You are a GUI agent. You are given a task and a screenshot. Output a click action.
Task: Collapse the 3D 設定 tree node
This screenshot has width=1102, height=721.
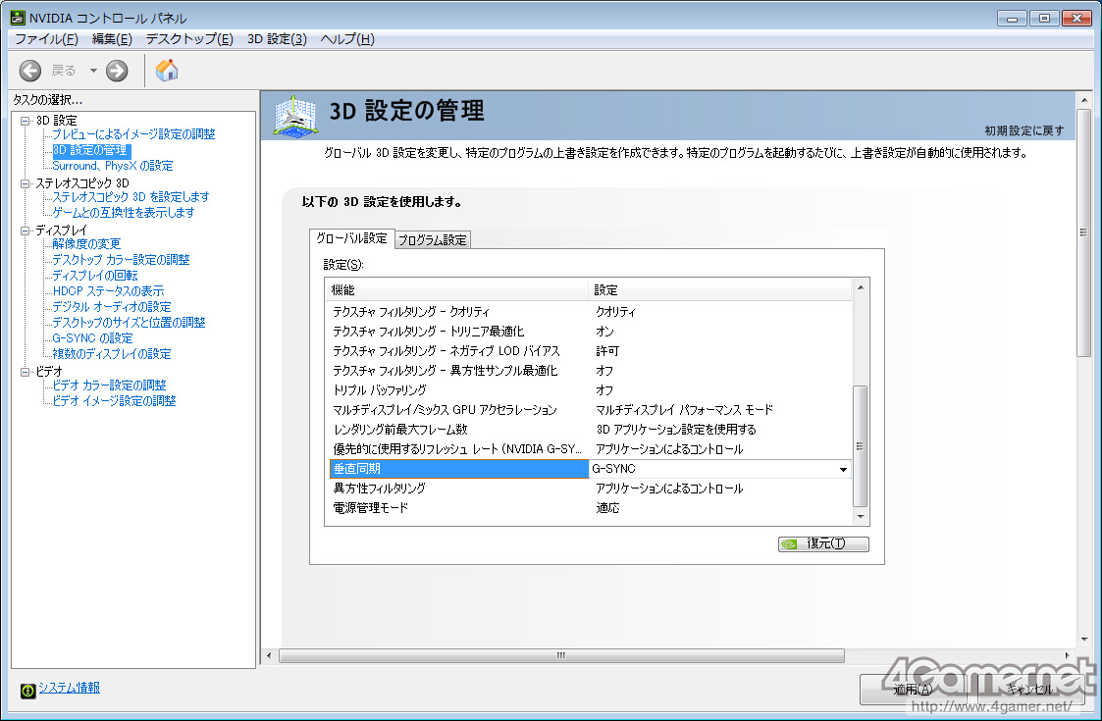[x=26, y=121]
